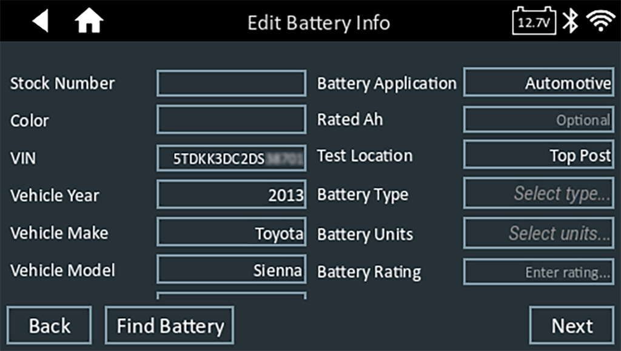
Task: Go to the home screen icon
Action: pos(89,22)
